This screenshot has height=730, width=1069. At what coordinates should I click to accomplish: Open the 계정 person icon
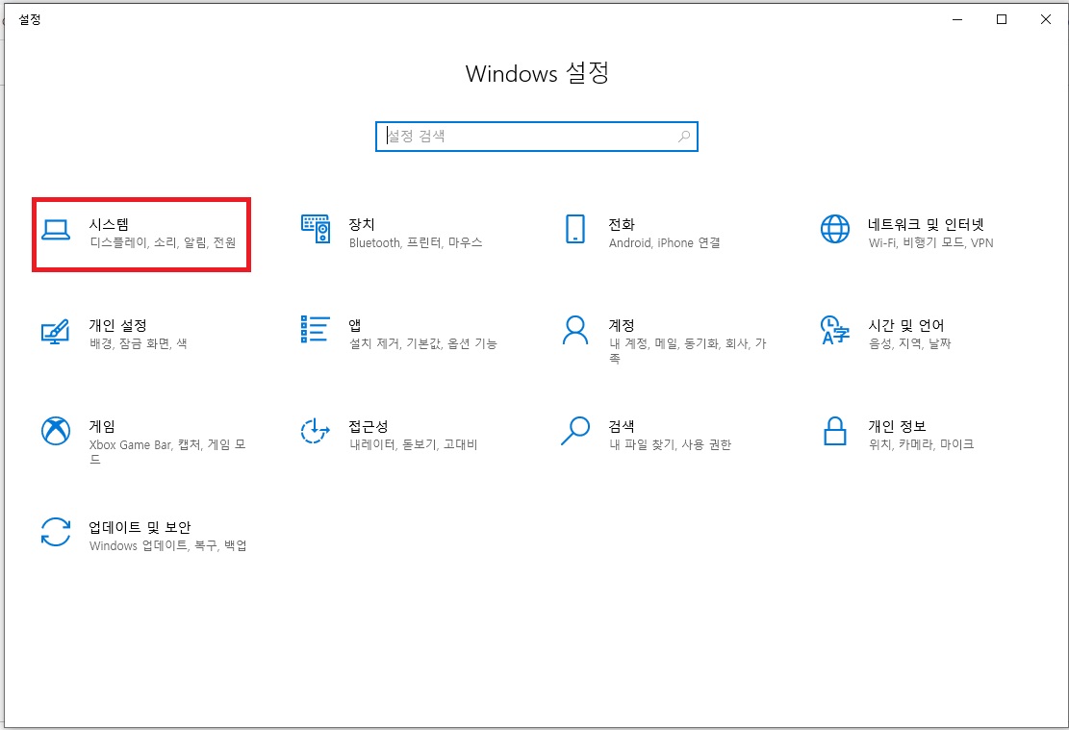point(575,330)
